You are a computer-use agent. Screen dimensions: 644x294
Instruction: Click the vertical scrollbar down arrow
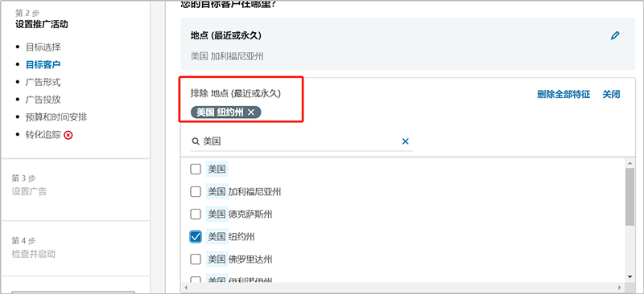pyautogui.click(x=630, y=277)
